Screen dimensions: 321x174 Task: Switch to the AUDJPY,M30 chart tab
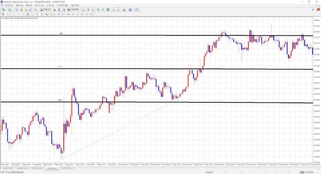(23, 168)
